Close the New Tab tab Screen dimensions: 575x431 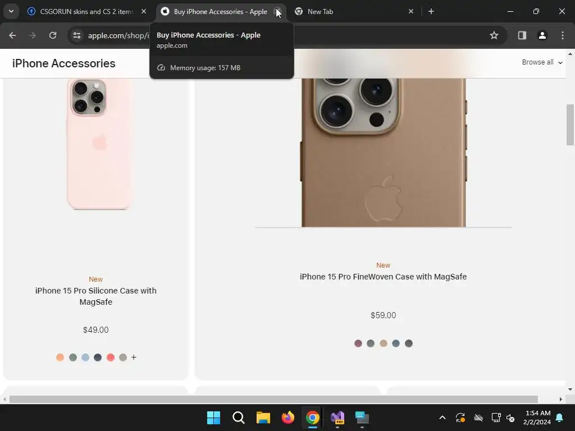pos(410,11)
